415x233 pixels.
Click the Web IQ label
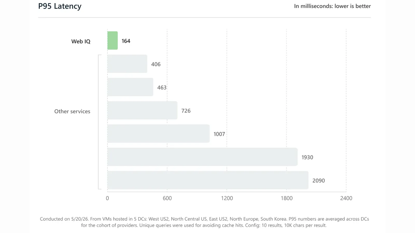[x=81, y=41]
